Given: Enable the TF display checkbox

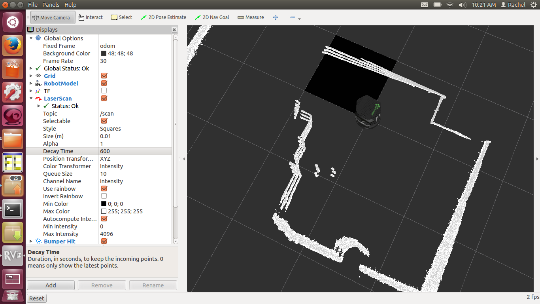Looking at the screenshot, I should (x=104, y=91).
